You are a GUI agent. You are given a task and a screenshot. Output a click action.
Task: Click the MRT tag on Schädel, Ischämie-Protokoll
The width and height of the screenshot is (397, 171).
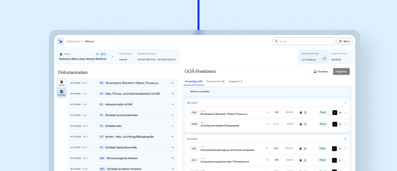click(x=102, y=169)
